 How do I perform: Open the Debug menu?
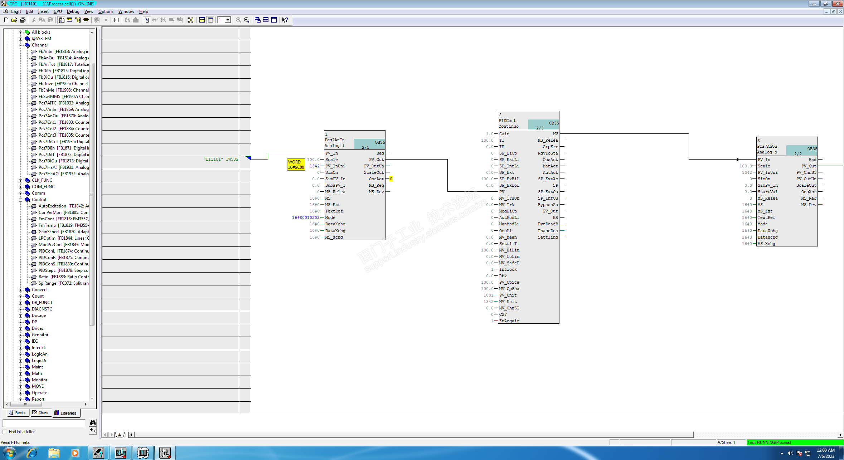pyautogui.click(x=73, y=11)
